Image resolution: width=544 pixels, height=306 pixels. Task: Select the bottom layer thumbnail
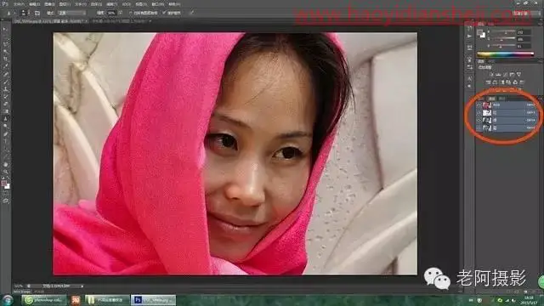tap(487, 127)
